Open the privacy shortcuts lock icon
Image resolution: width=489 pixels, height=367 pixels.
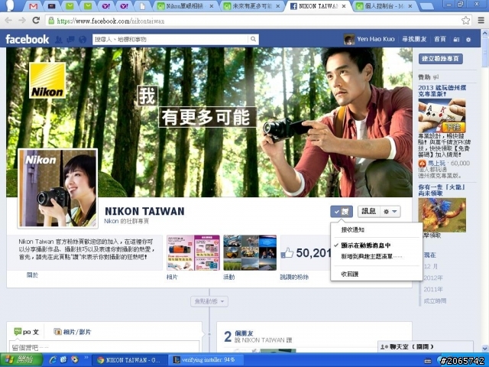pyautogui.click(x=457, y=40)
